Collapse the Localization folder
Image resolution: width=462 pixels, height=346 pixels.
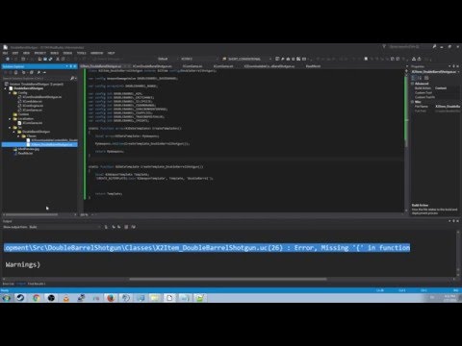pos(11,119)
